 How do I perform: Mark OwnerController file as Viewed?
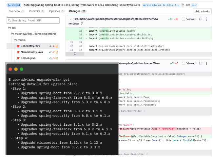click(184, 63)
